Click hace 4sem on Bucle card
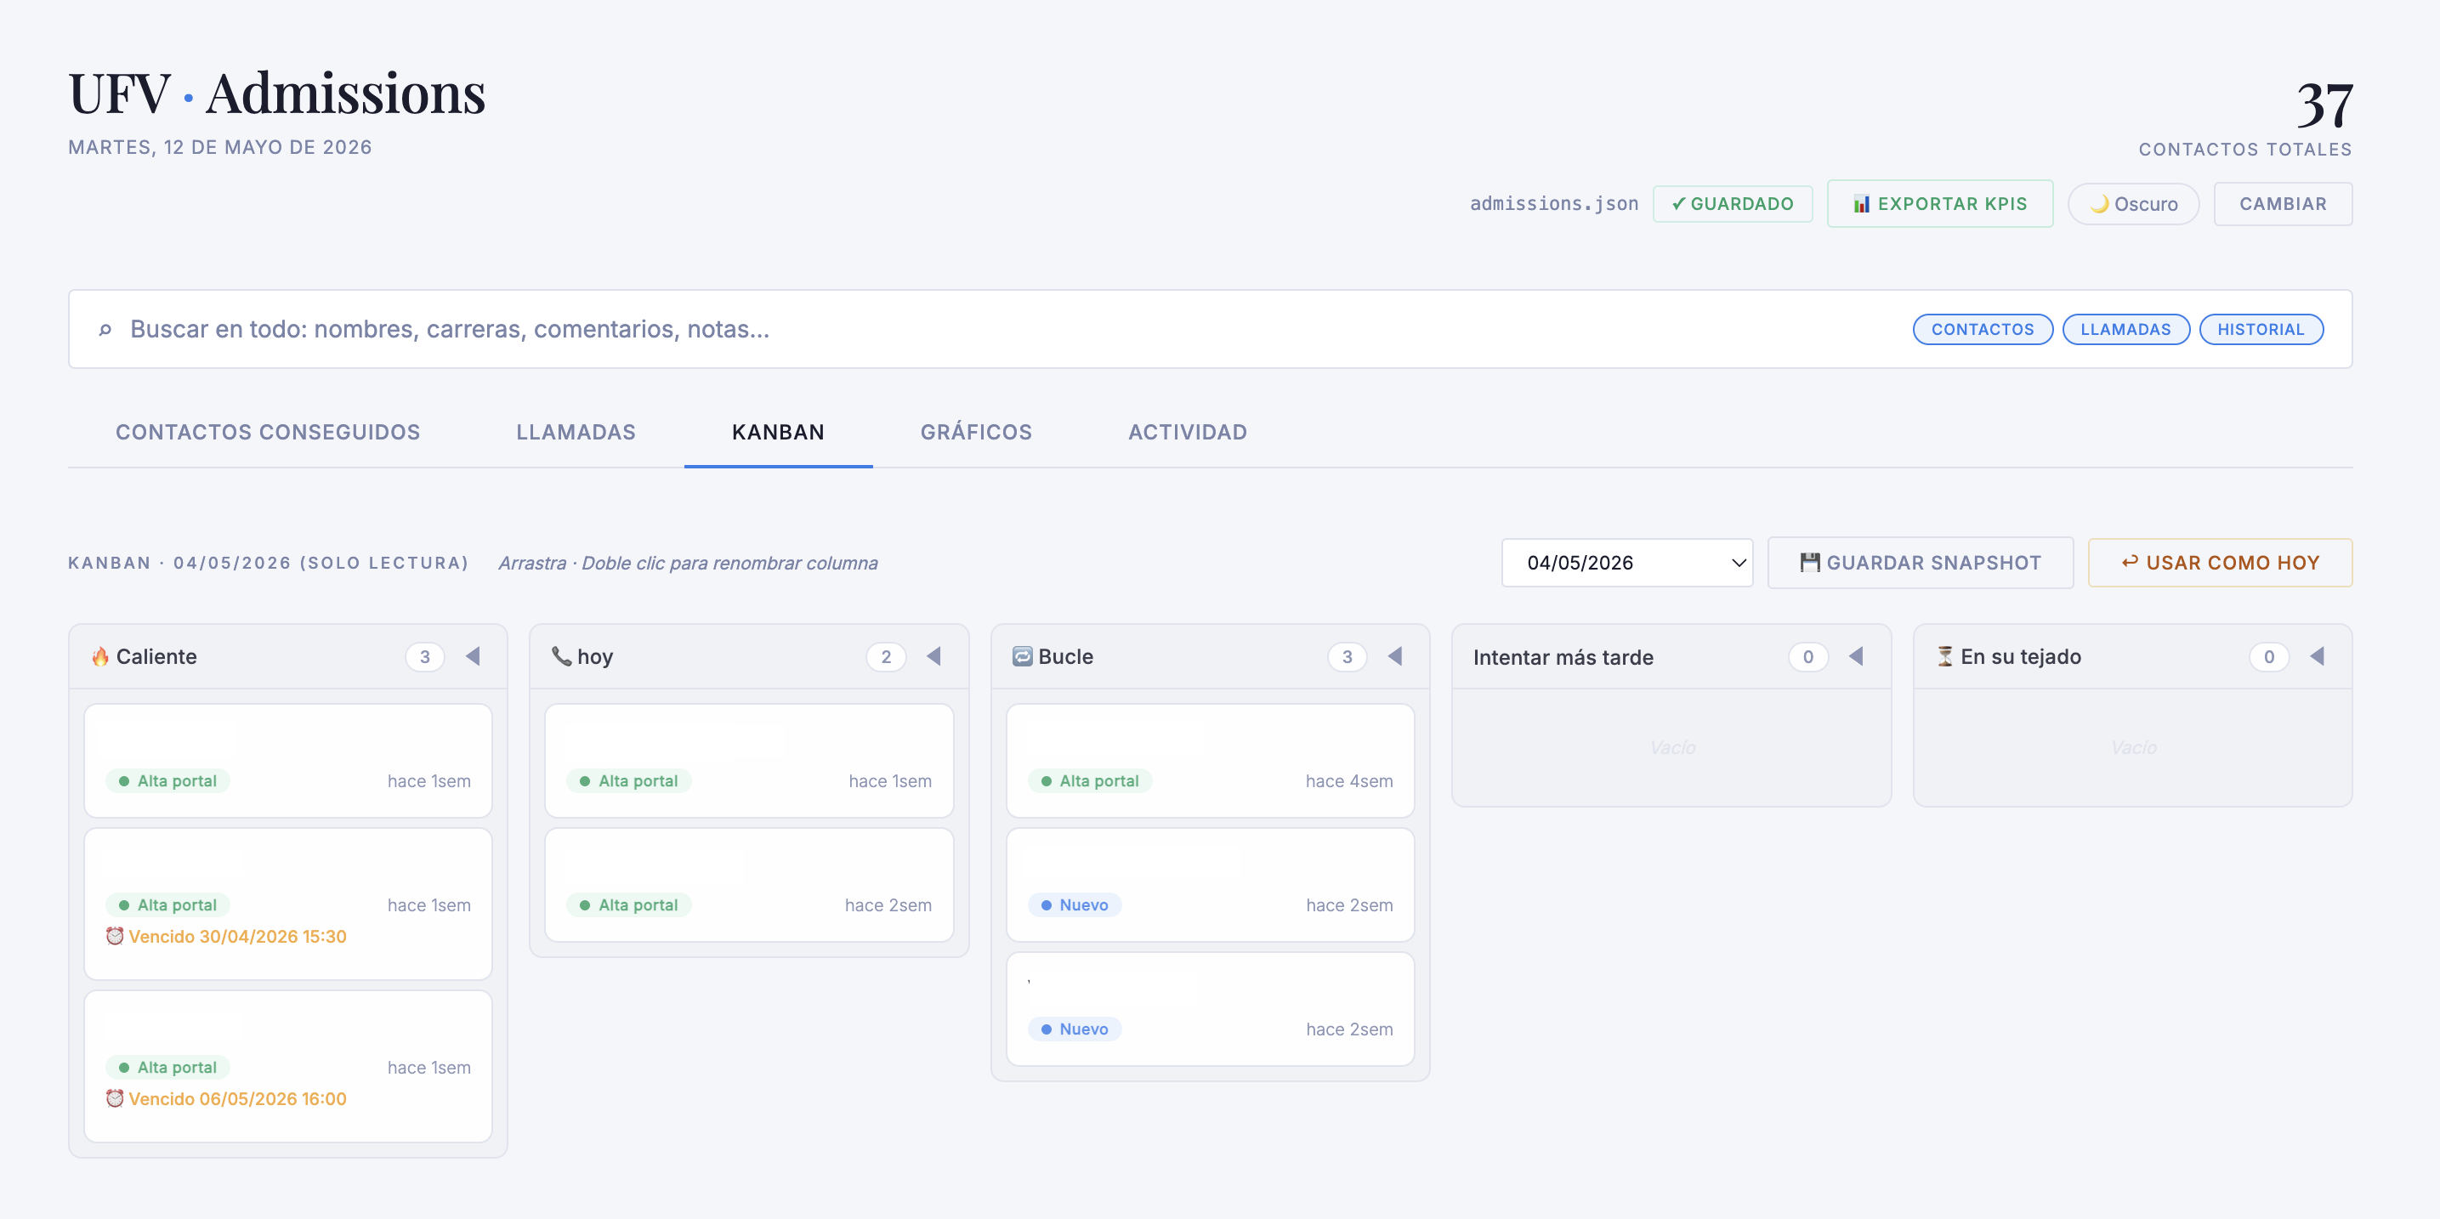The width and height of the screenshot is (2440, 1219). click(1349, 780)
